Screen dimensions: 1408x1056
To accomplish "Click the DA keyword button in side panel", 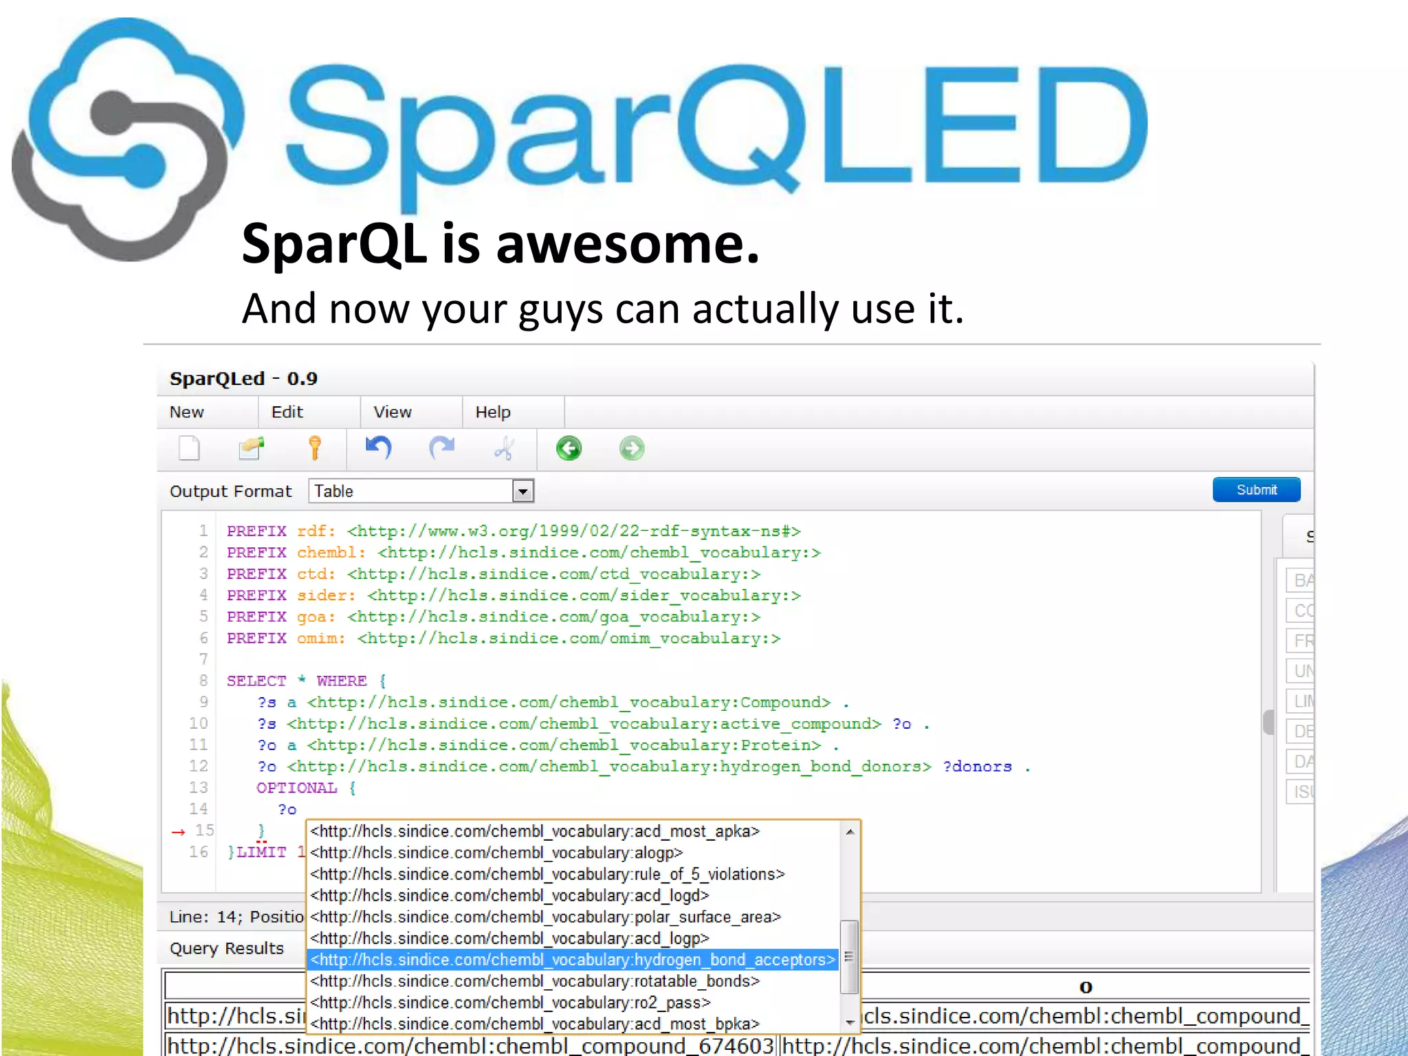I will click(1301, 762).
